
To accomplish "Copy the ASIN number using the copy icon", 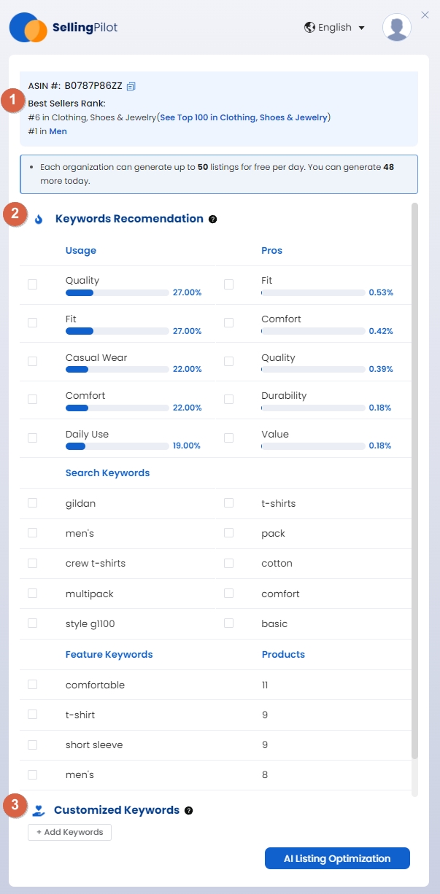I will coord(131,86).
